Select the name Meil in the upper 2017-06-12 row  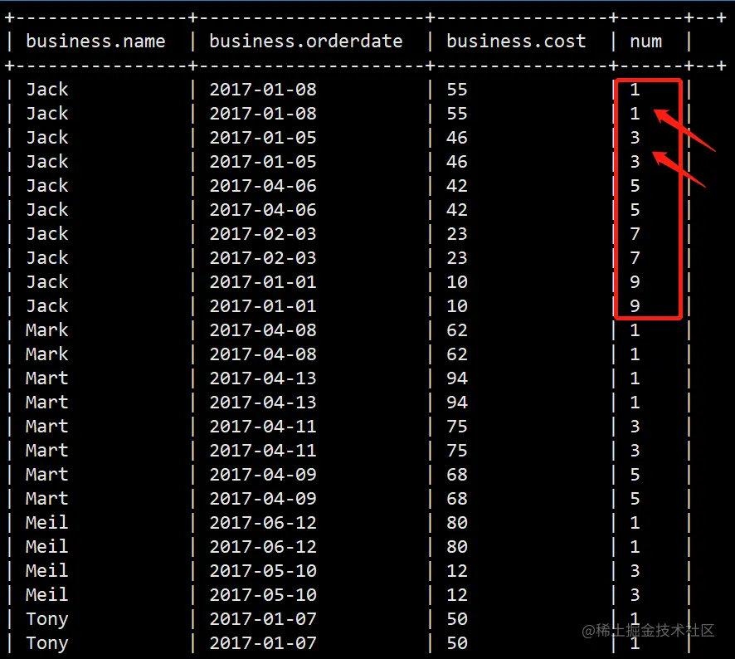(x=47, y=523)
